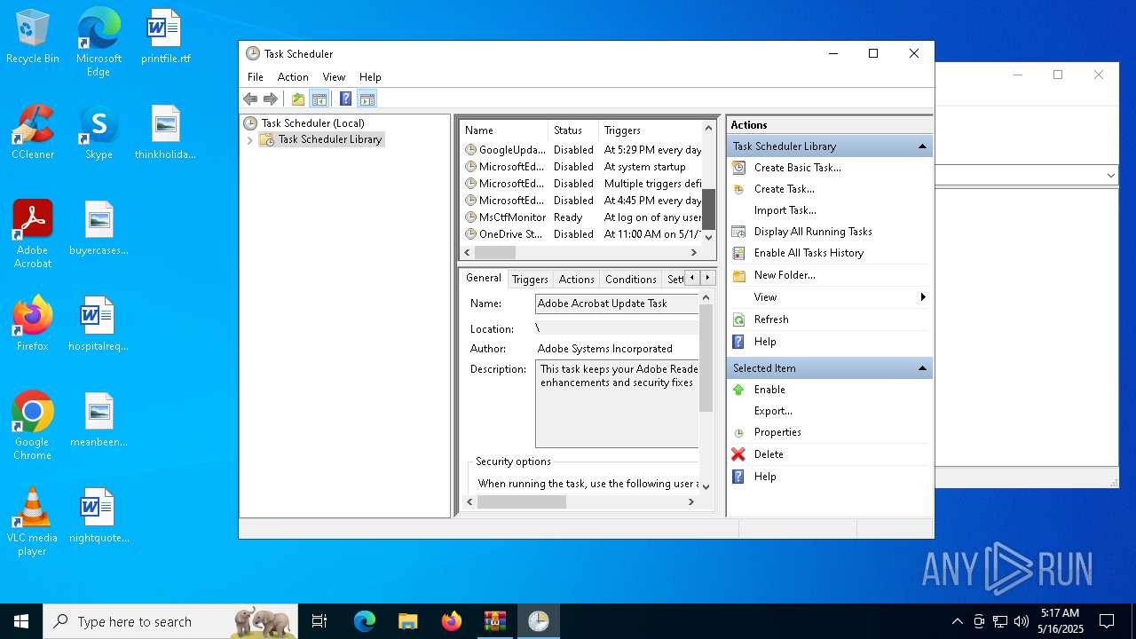
Task: Open the File menu
Action: [256, 77]
